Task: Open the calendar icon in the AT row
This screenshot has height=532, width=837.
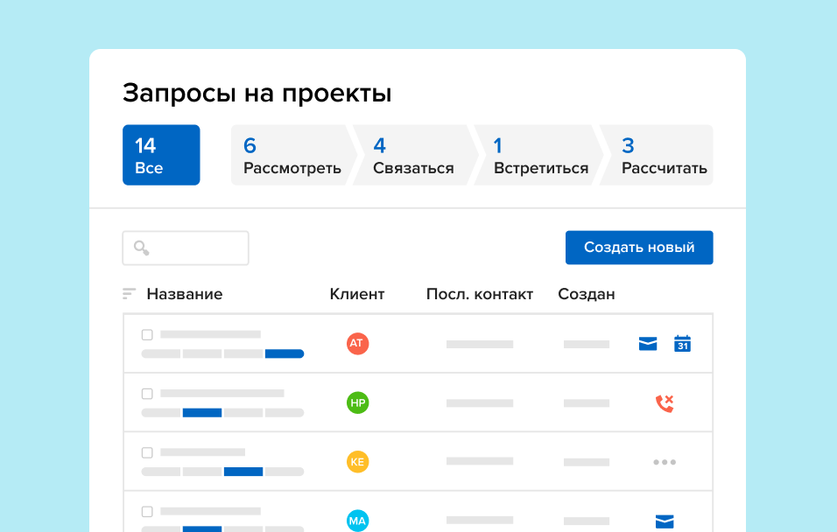Action: tap(682, 344)
